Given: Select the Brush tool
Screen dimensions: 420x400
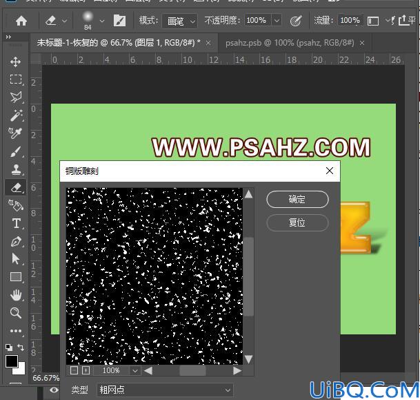Looking at the screenshot, I should 16,151.
